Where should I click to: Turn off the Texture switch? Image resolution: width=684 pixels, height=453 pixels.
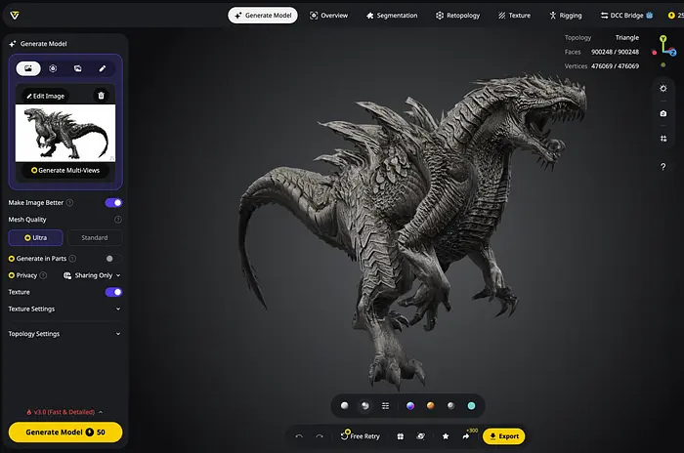[113, 292]
